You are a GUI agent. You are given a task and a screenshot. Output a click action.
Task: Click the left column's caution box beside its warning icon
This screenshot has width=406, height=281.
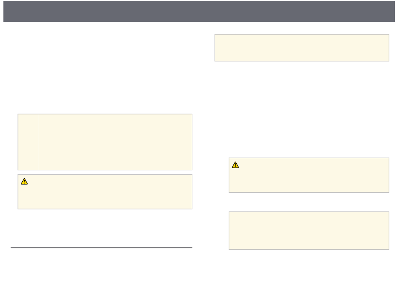105,192
